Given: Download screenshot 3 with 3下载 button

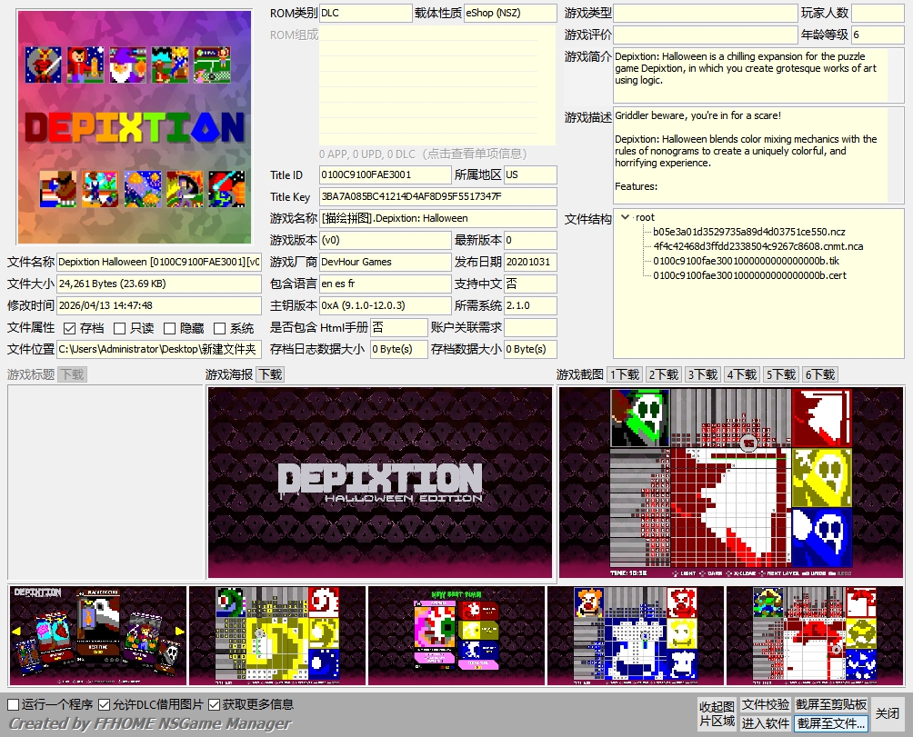Looking at the screenshot, I should (x=703, y=374).
